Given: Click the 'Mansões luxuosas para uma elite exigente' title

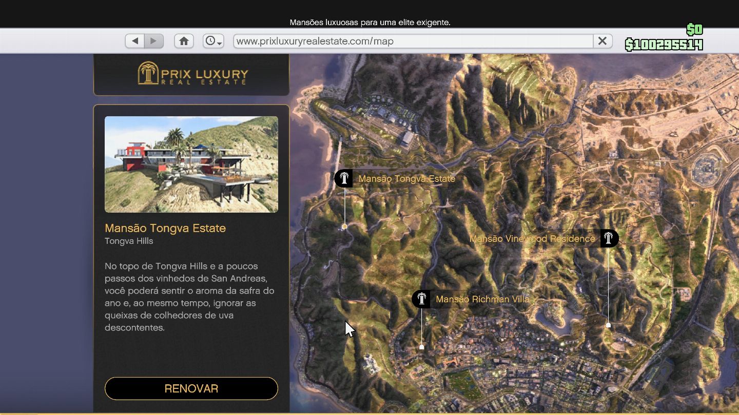Looking at the screenshot, I should (370, 23).
